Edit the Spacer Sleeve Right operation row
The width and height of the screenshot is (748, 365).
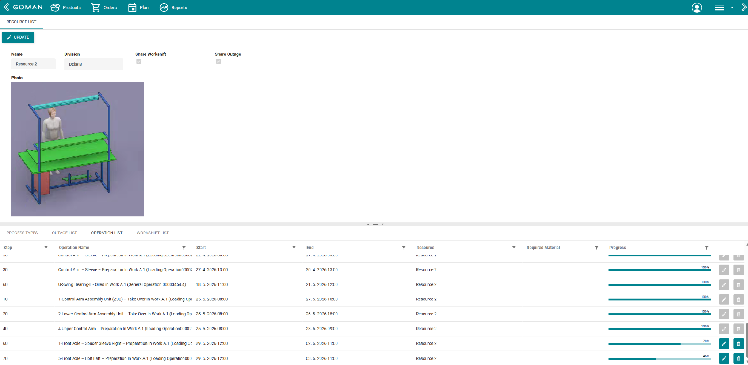[x=724, y=343]
